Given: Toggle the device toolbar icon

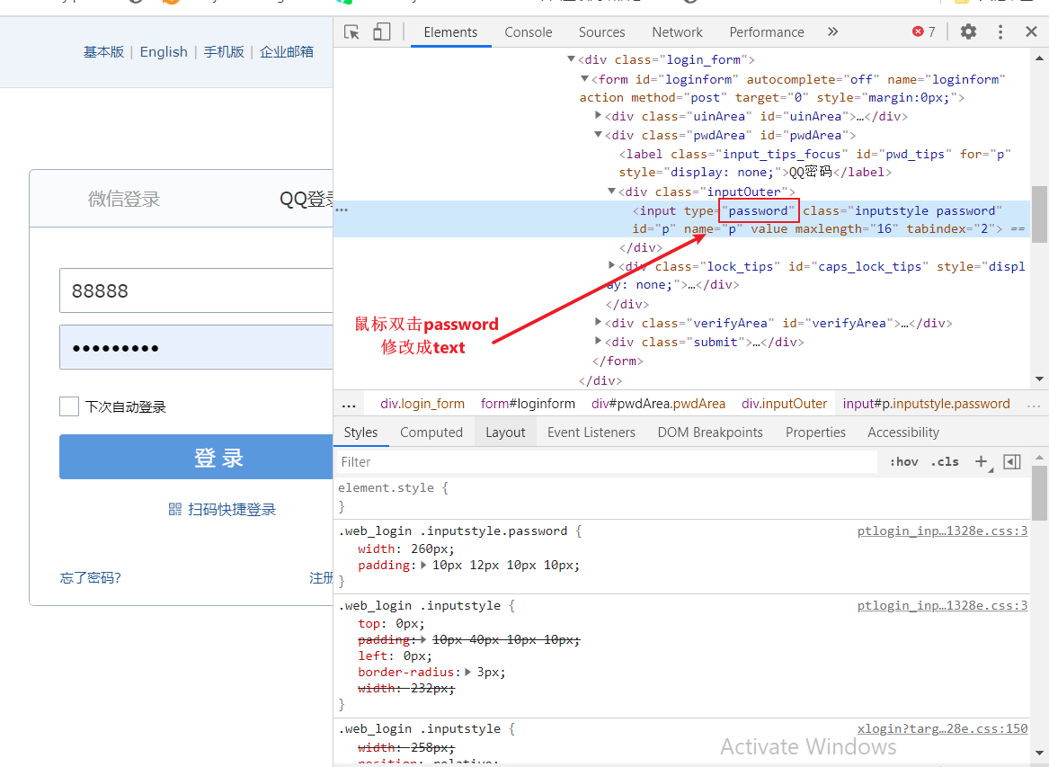Looking at the screenshot, I should click(x=382, y=32).
